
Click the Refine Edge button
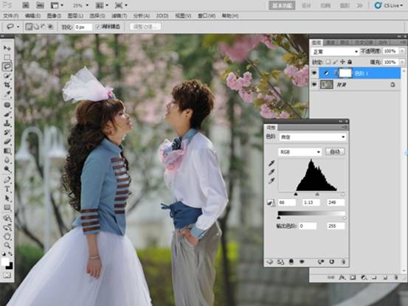pos(145,27)
